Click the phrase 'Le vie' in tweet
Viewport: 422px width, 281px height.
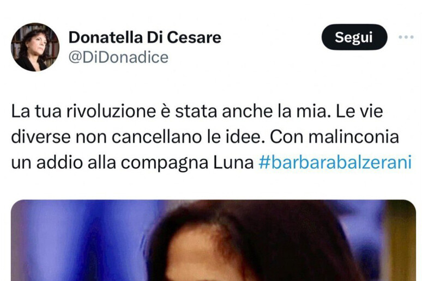(x=359, y=111)
